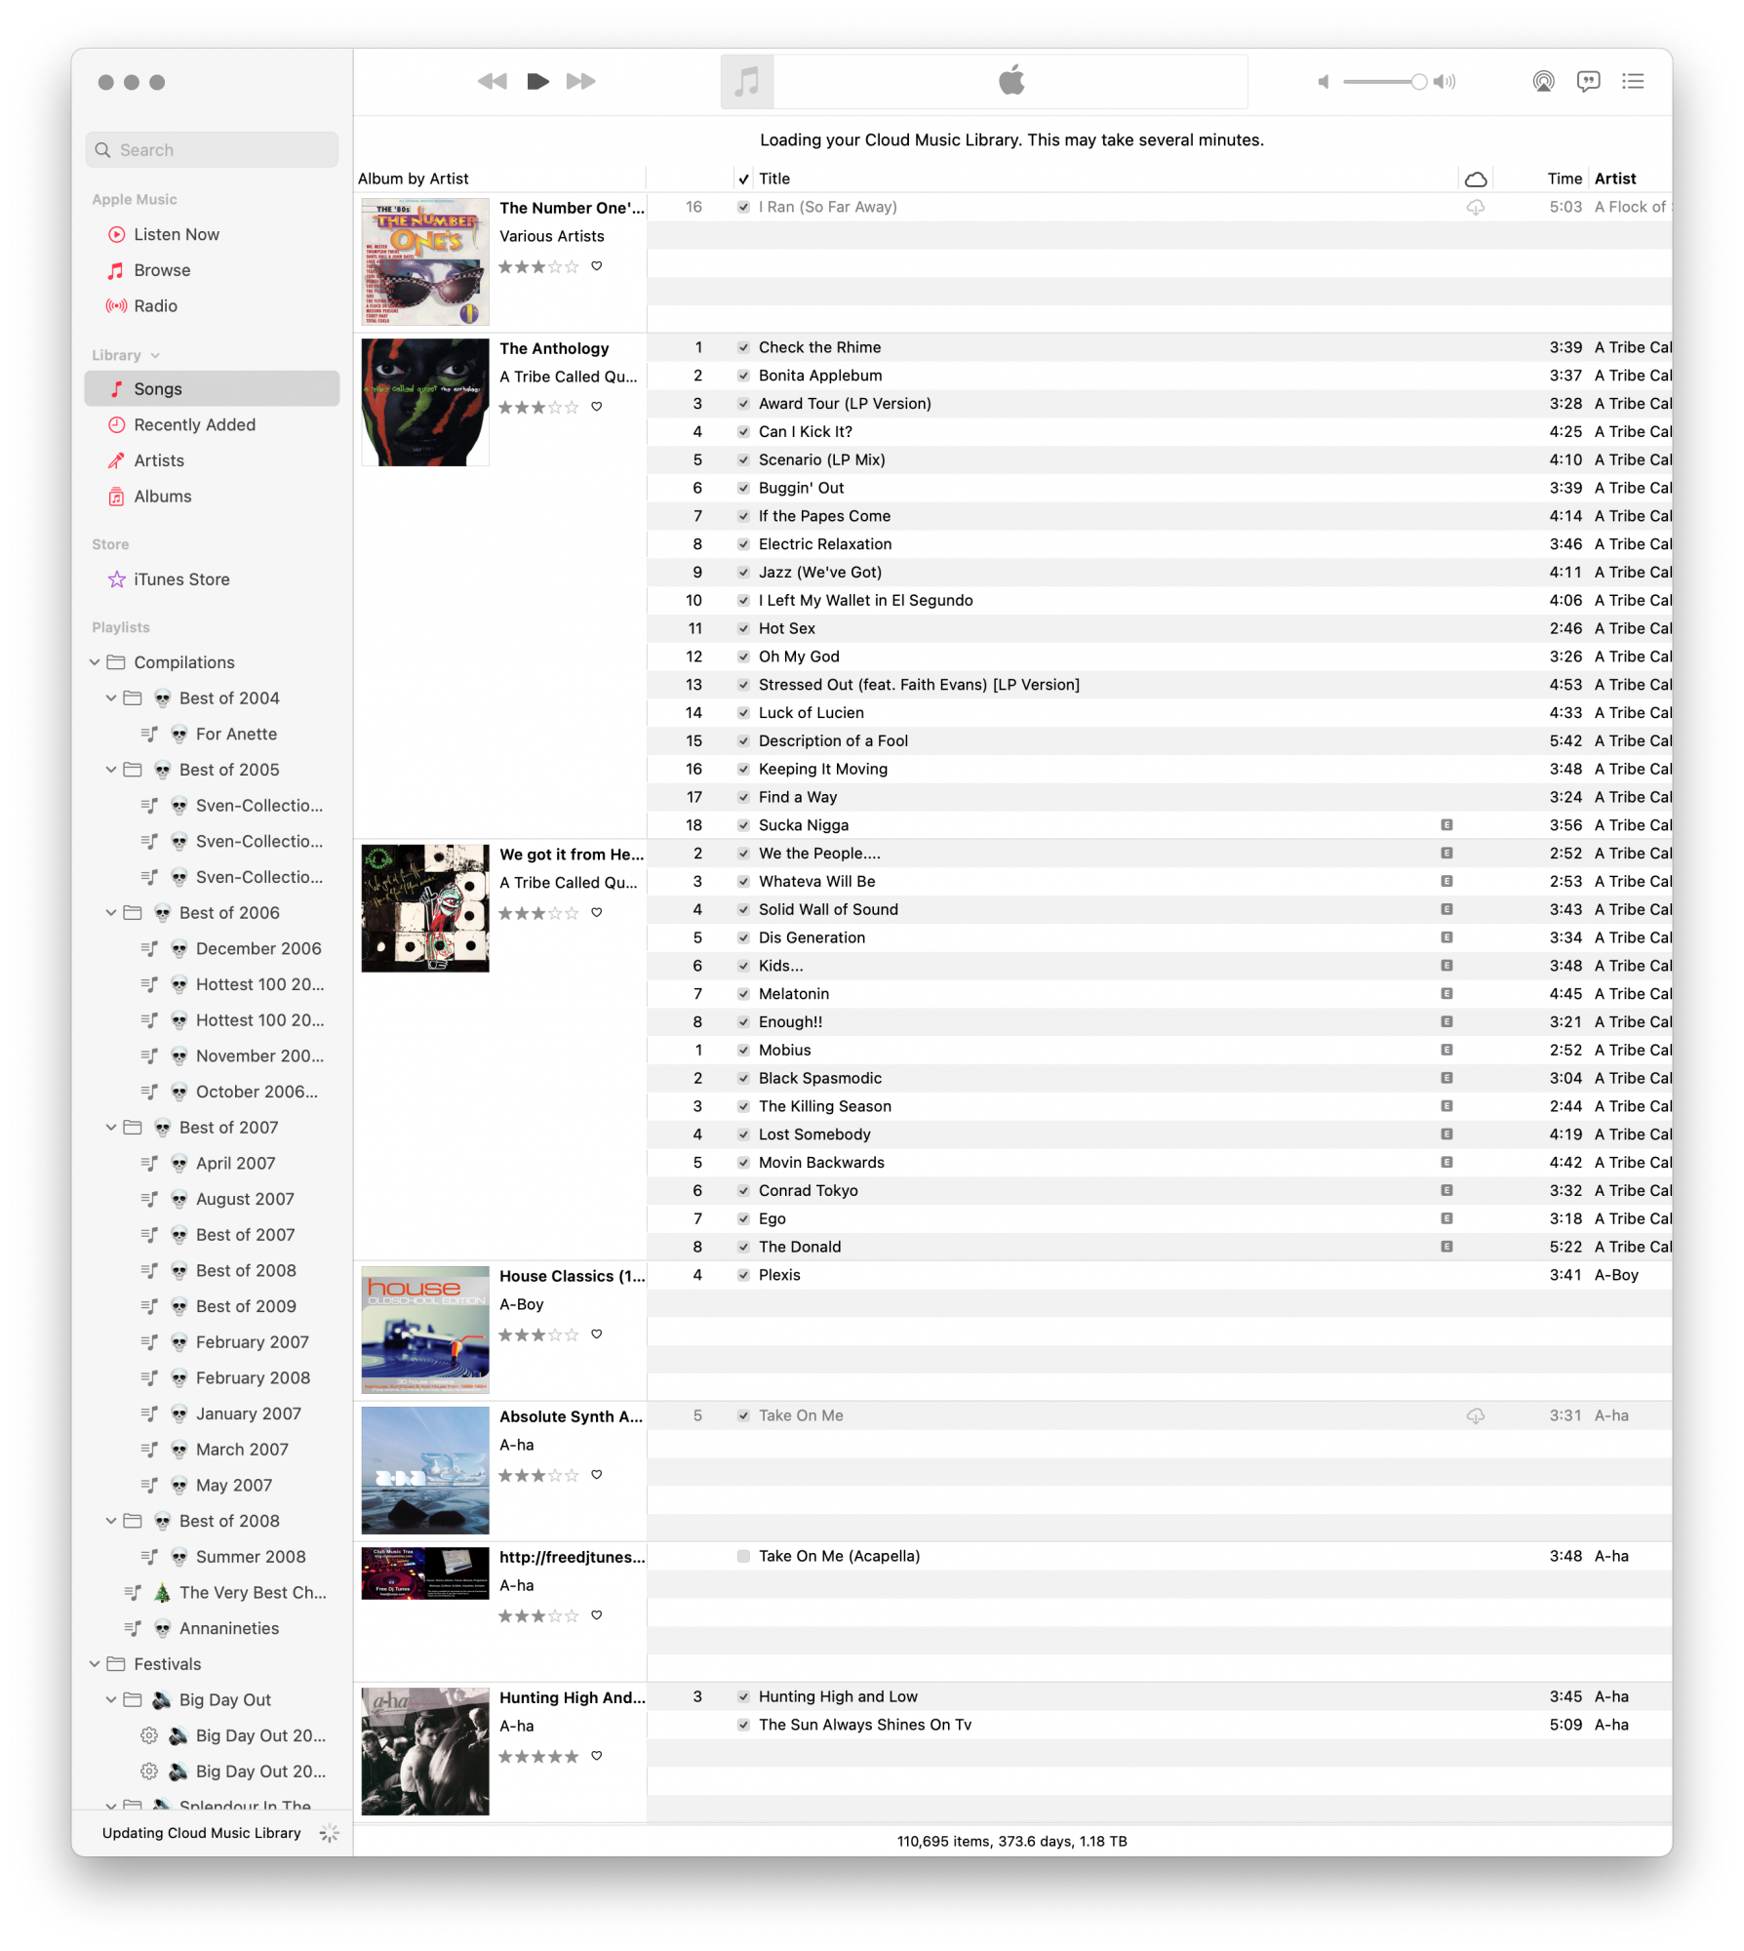Screen dimensions: 1744x1951
Task: Collapse the Festivals folder
Action: point(95,1664)
